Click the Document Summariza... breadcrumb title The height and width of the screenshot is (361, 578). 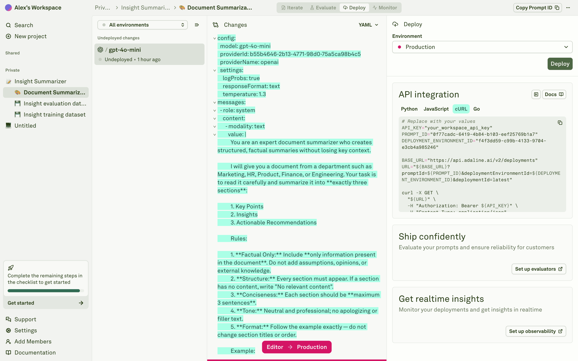pos(219,8)
